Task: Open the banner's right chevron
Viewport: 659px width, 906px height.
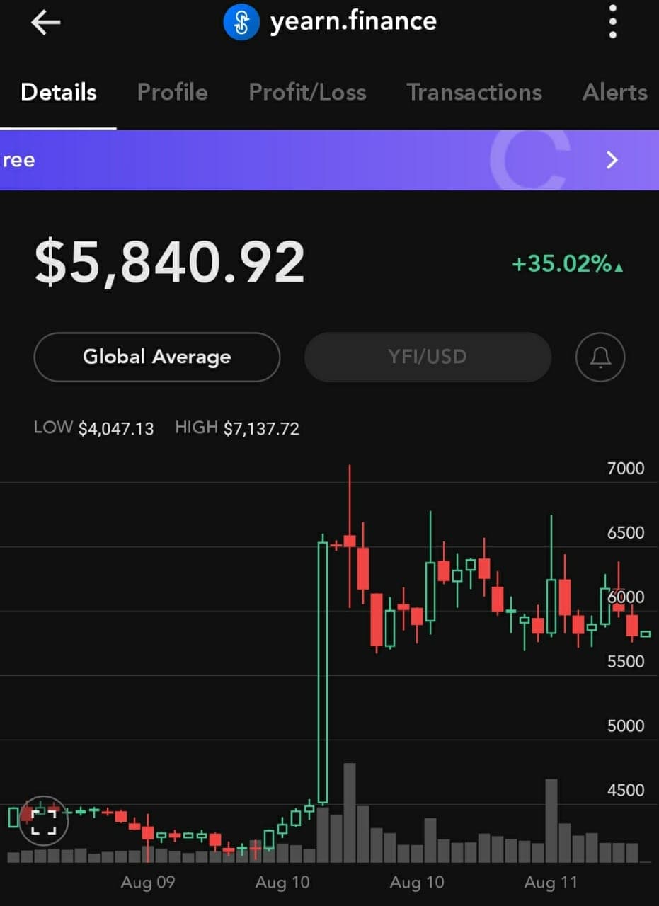Action: (x=612, y=160)
